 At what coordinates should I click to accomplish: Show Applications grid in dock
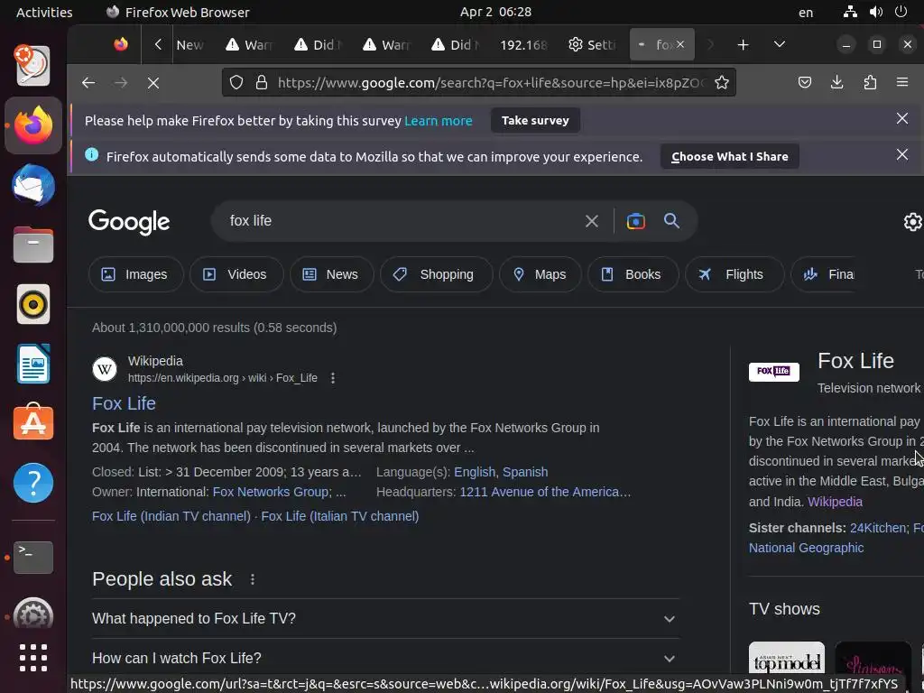(x=33, y=658)
